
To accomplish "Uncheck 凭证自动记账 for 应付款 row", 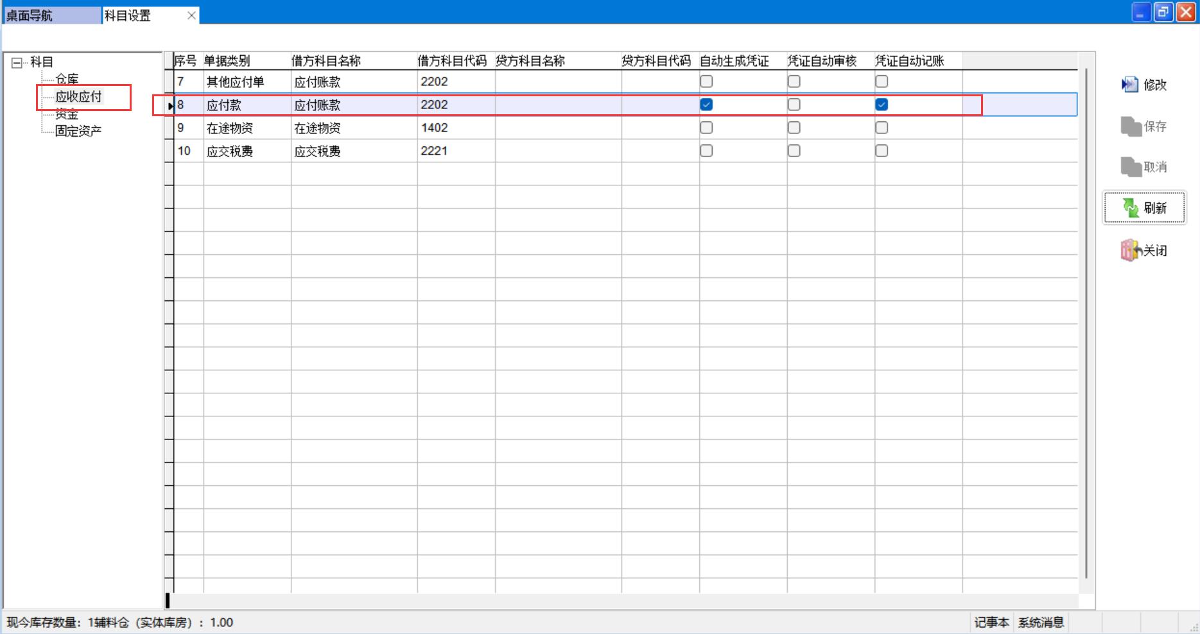I will point(882,105).
